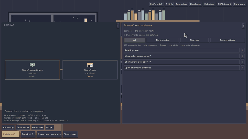Show info for 'Where do requests go?'
The width and height of the screenshot is (248, 139).
click(x=243, y=56)
